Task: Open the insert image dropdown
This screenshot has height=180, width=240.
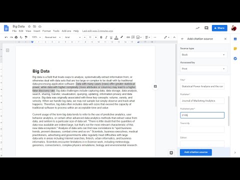Action: tap(139, 37)
